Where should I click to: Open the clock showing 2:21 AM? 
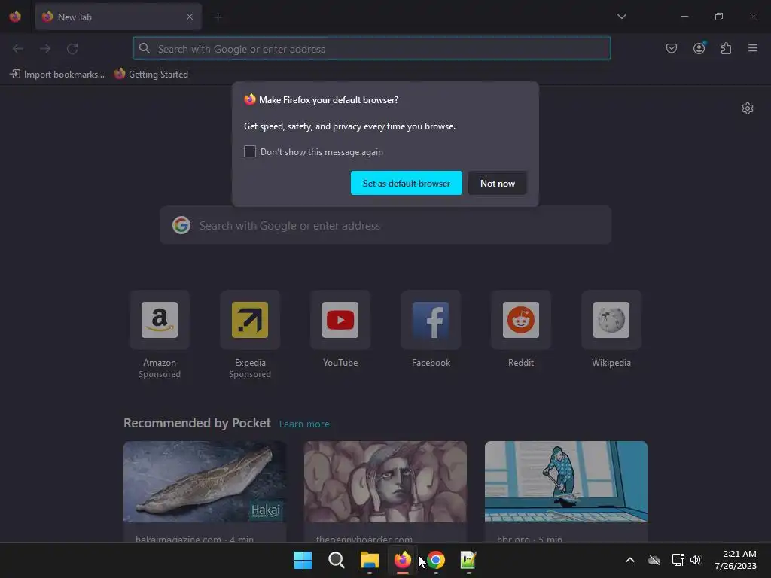tap(736, 560)
